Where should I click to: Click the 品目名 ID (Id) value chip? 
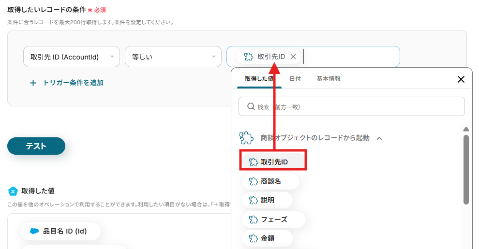coord(60,231)
